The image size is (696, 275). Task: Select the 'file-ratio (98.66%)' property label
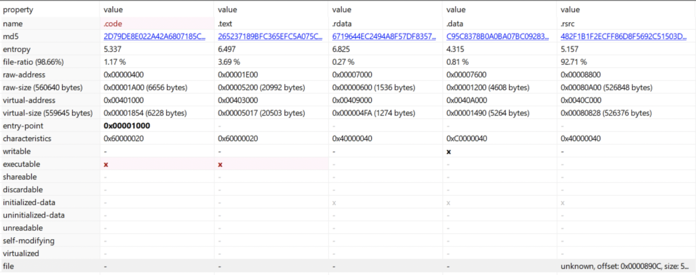pos(33,62)
